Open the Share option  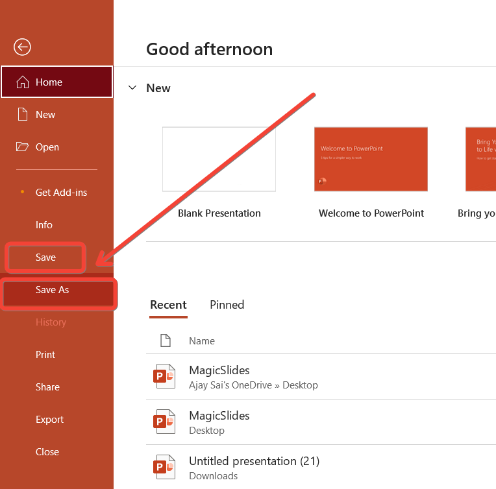56,387
